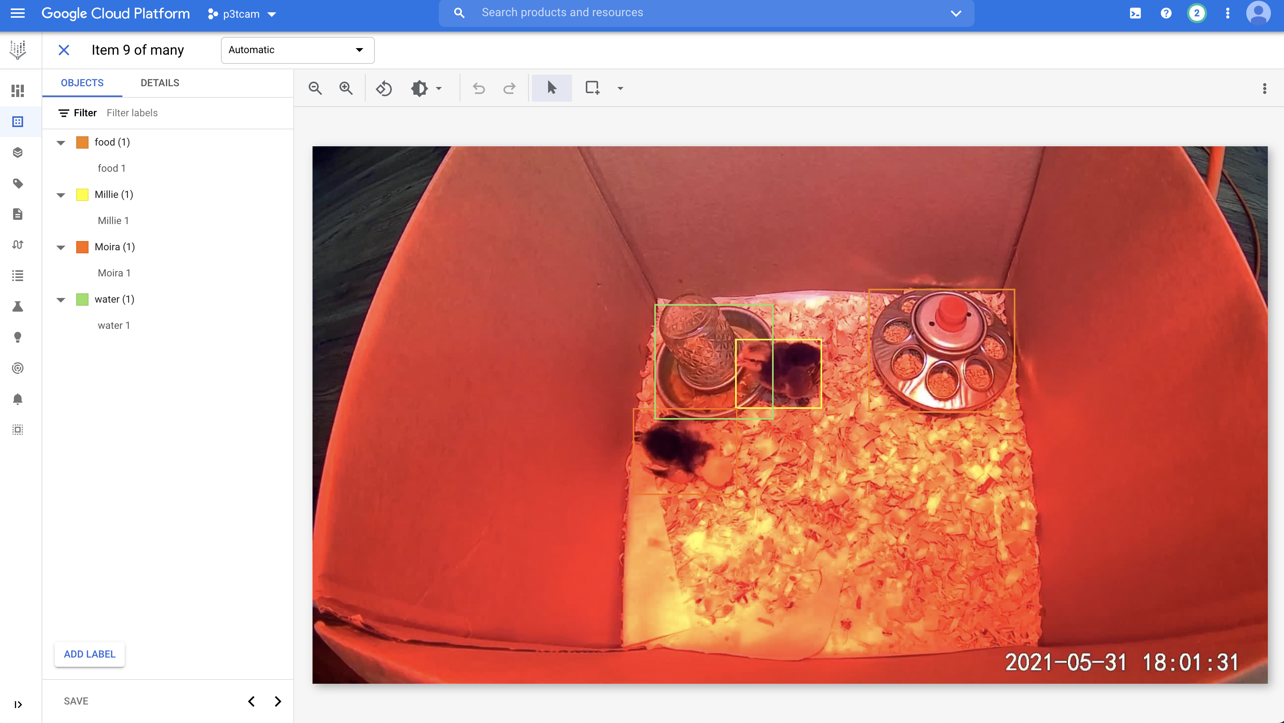Collapse the food label group

point(61,142)
